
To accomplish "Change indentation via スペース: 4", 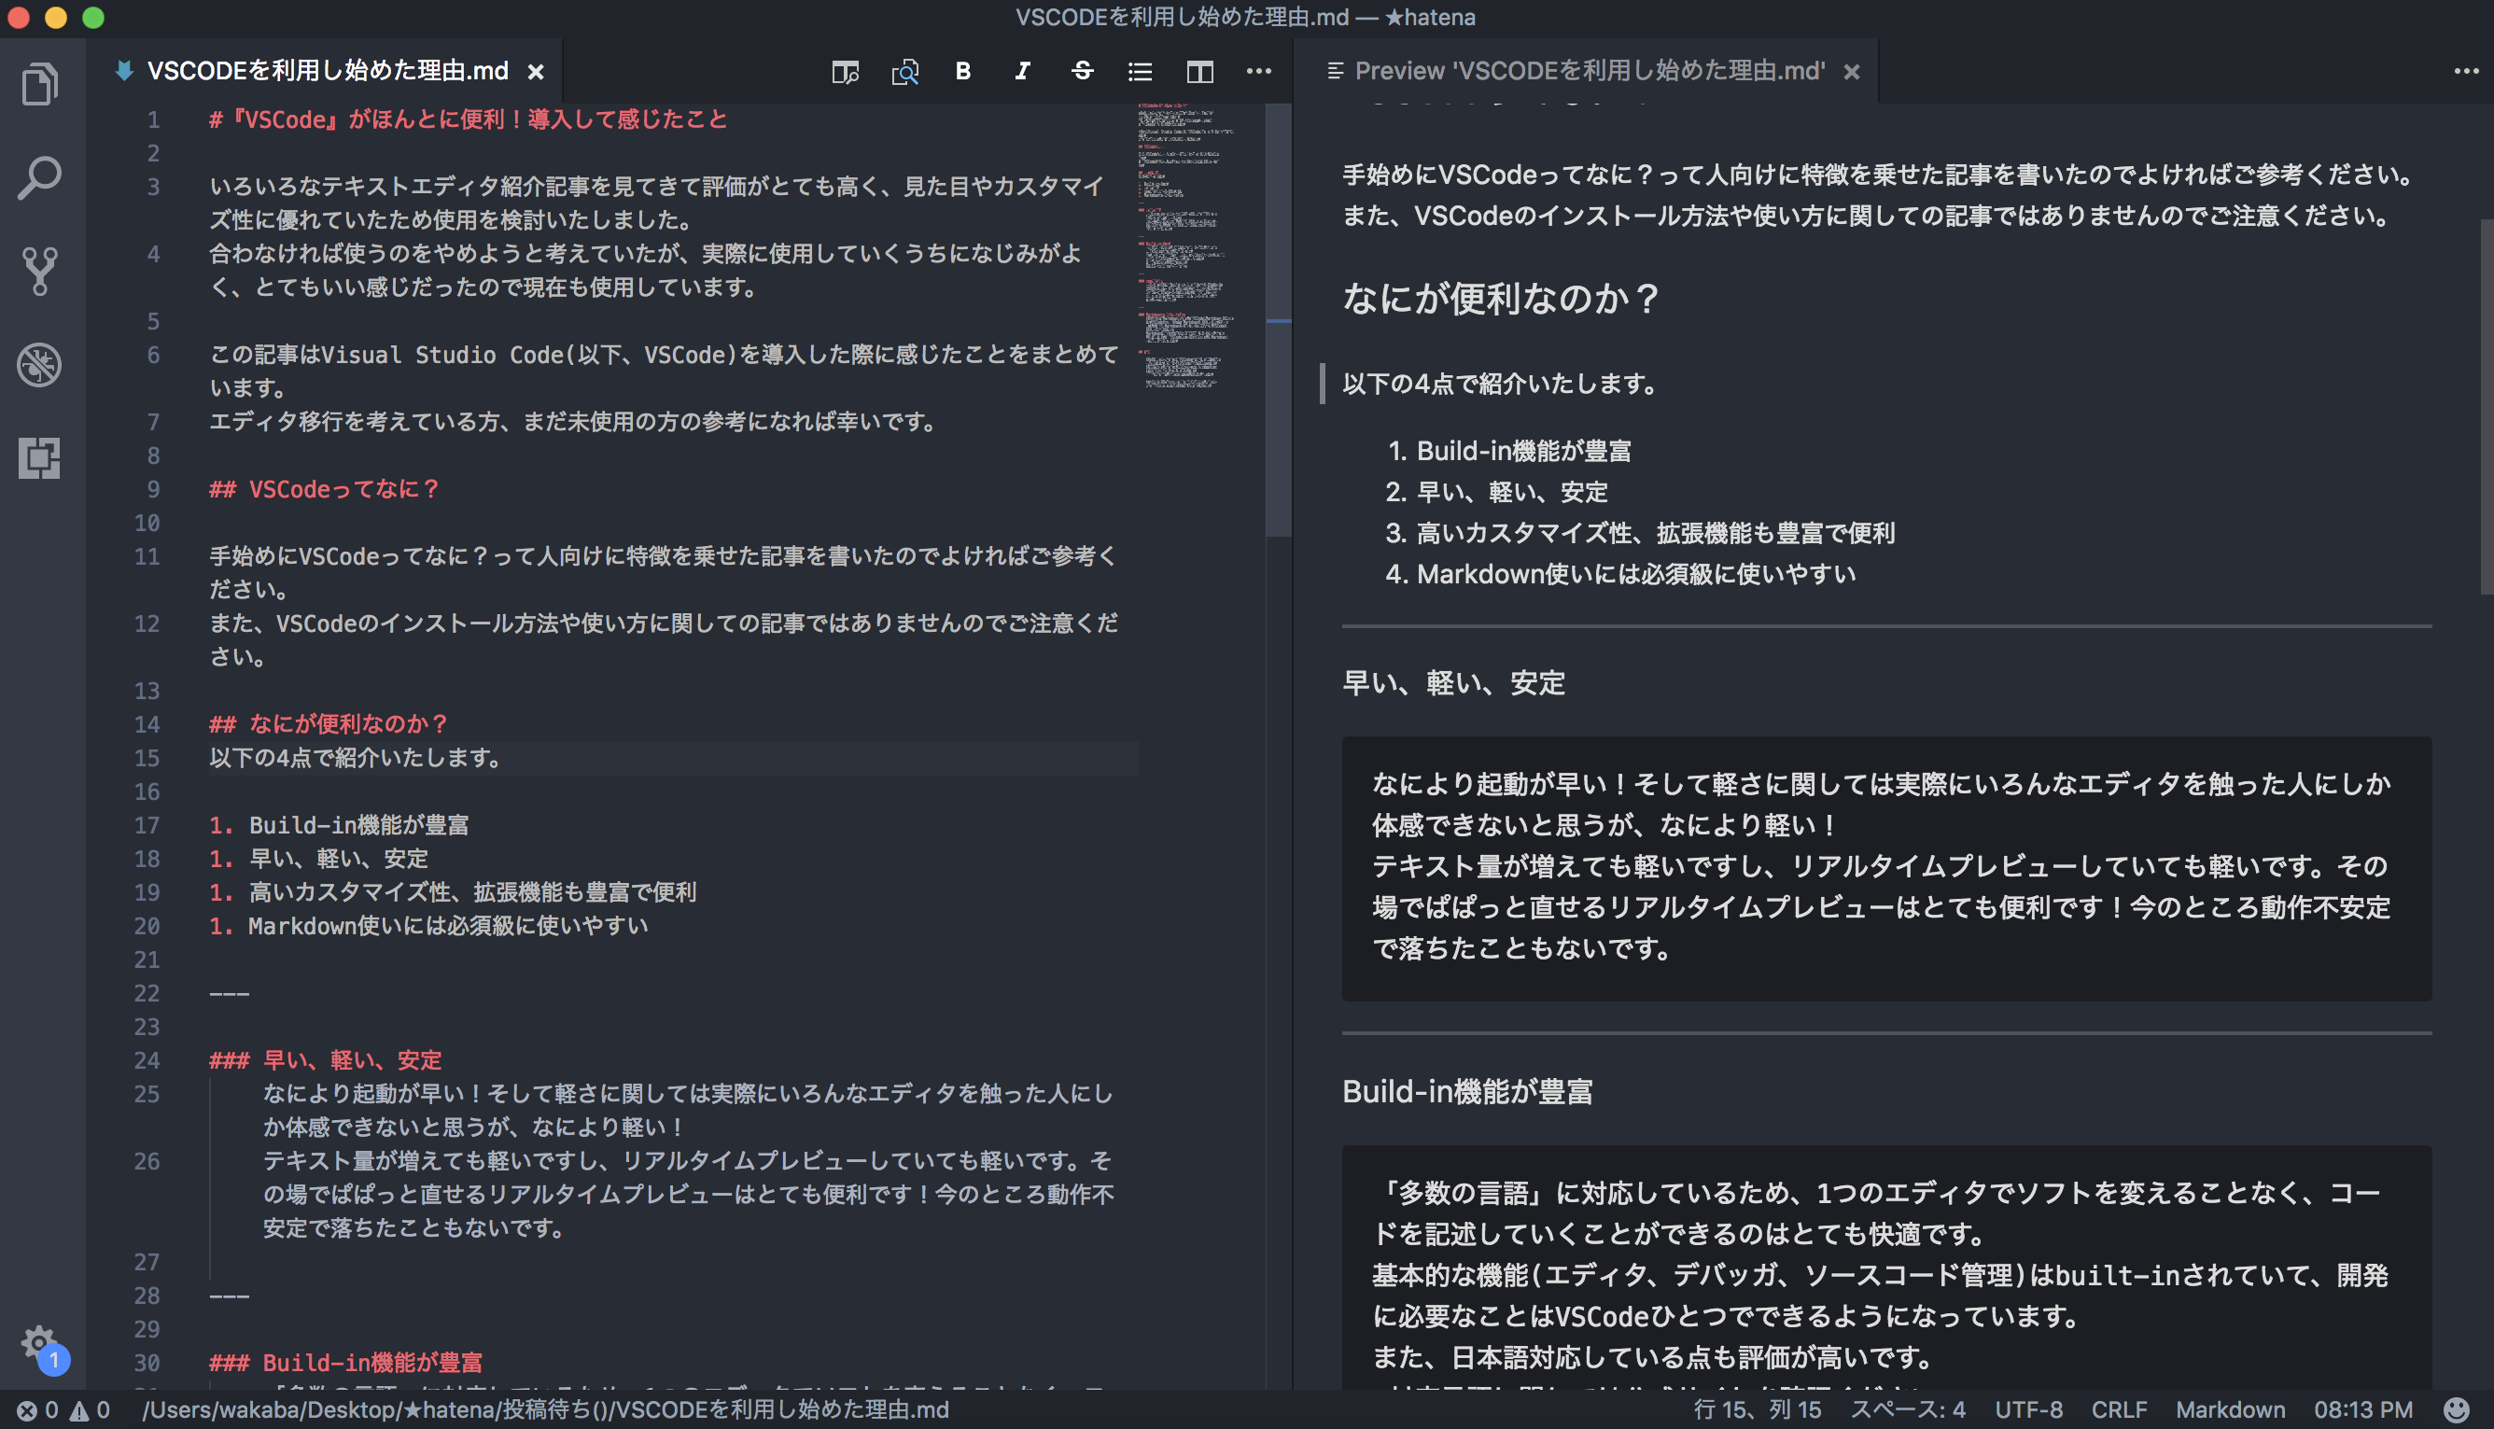I will click(x=1907, y=1410).
